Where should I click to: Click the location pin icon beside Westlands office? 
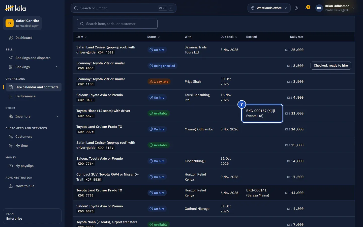click(253, 8)
